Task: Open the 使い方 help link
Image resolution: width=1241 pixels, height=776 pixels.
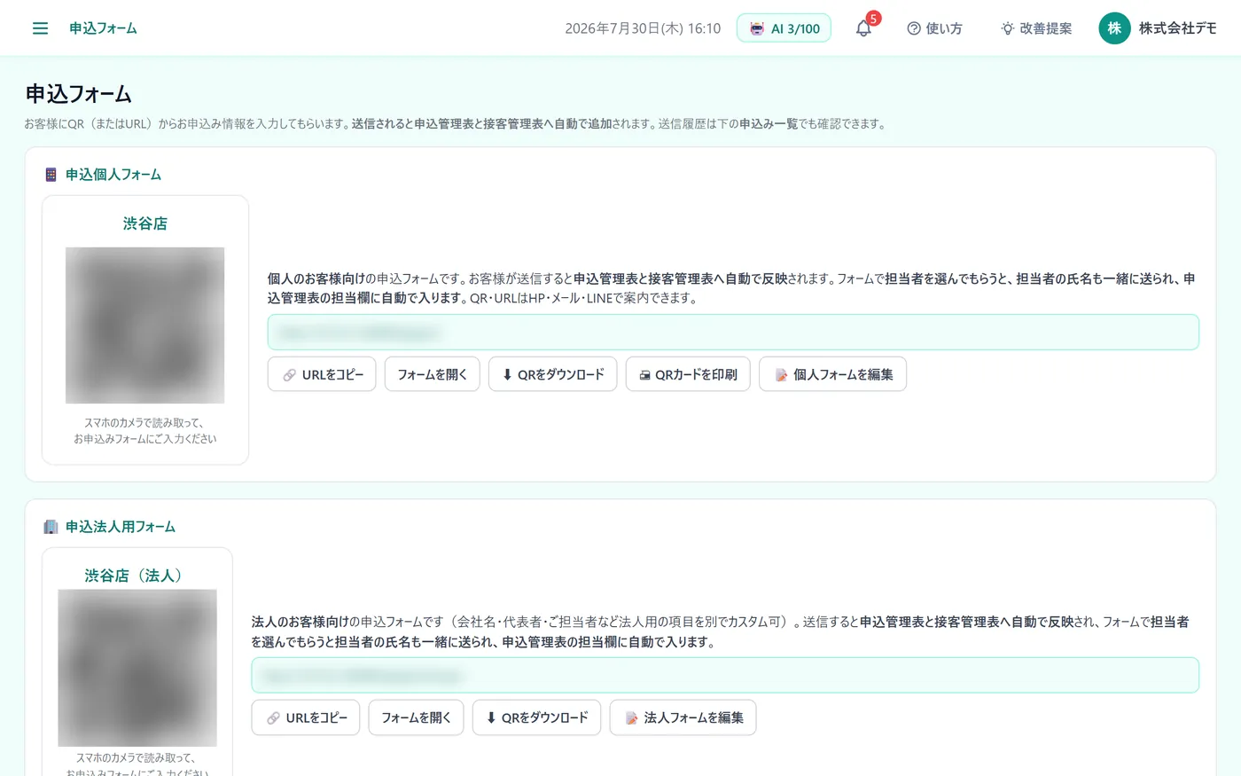Action: coord(934,28)
